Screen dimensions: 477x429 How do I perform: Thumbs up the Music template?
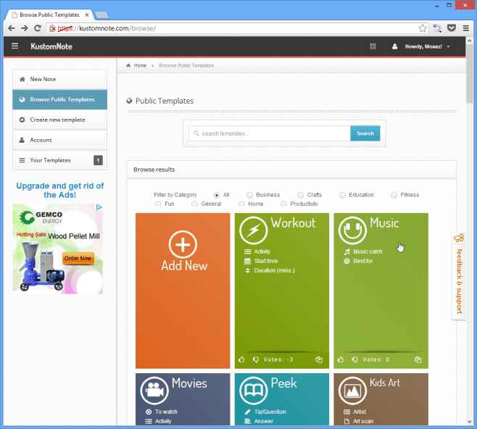(341, 359)
